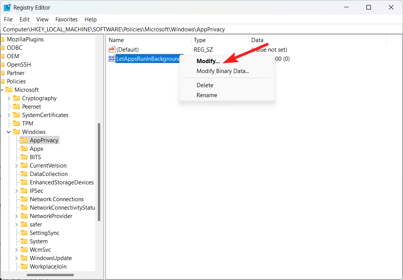Choose Rename from the context menu
The width and height of the screenshot is (403, 280).
pyautogui.click(x=227, y=95)
